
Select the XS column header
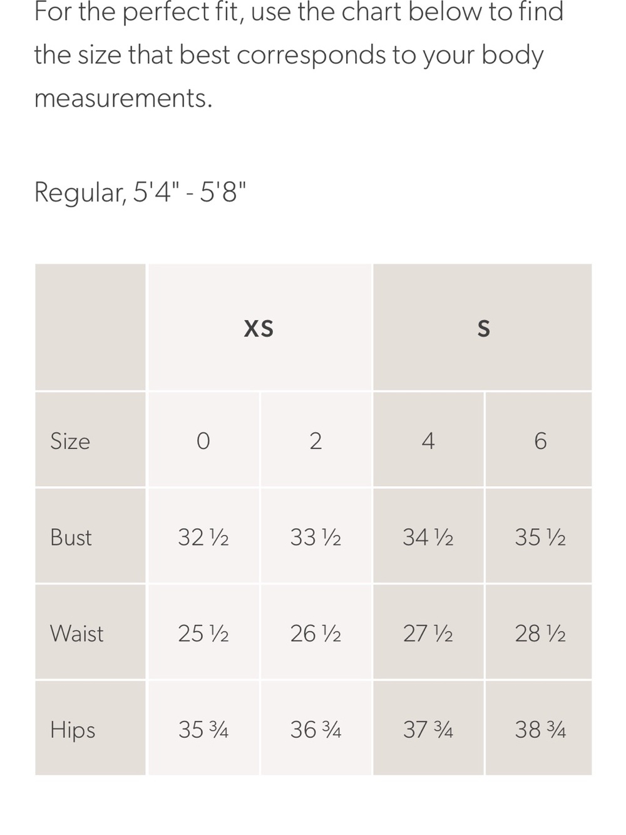pyautogui.click(x=259, y=328)
